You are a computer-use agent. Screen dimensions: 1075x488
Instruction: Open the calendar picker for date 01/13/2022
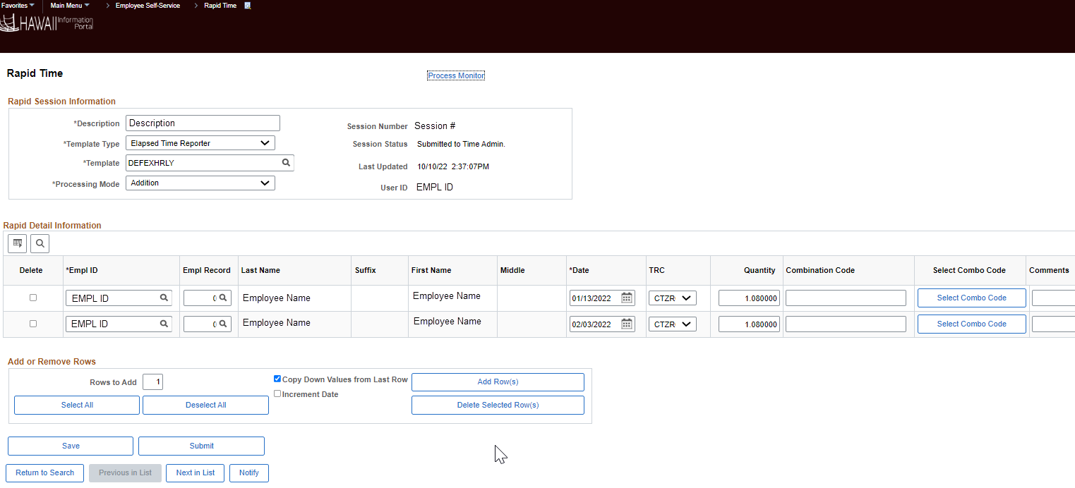[626, 297]
